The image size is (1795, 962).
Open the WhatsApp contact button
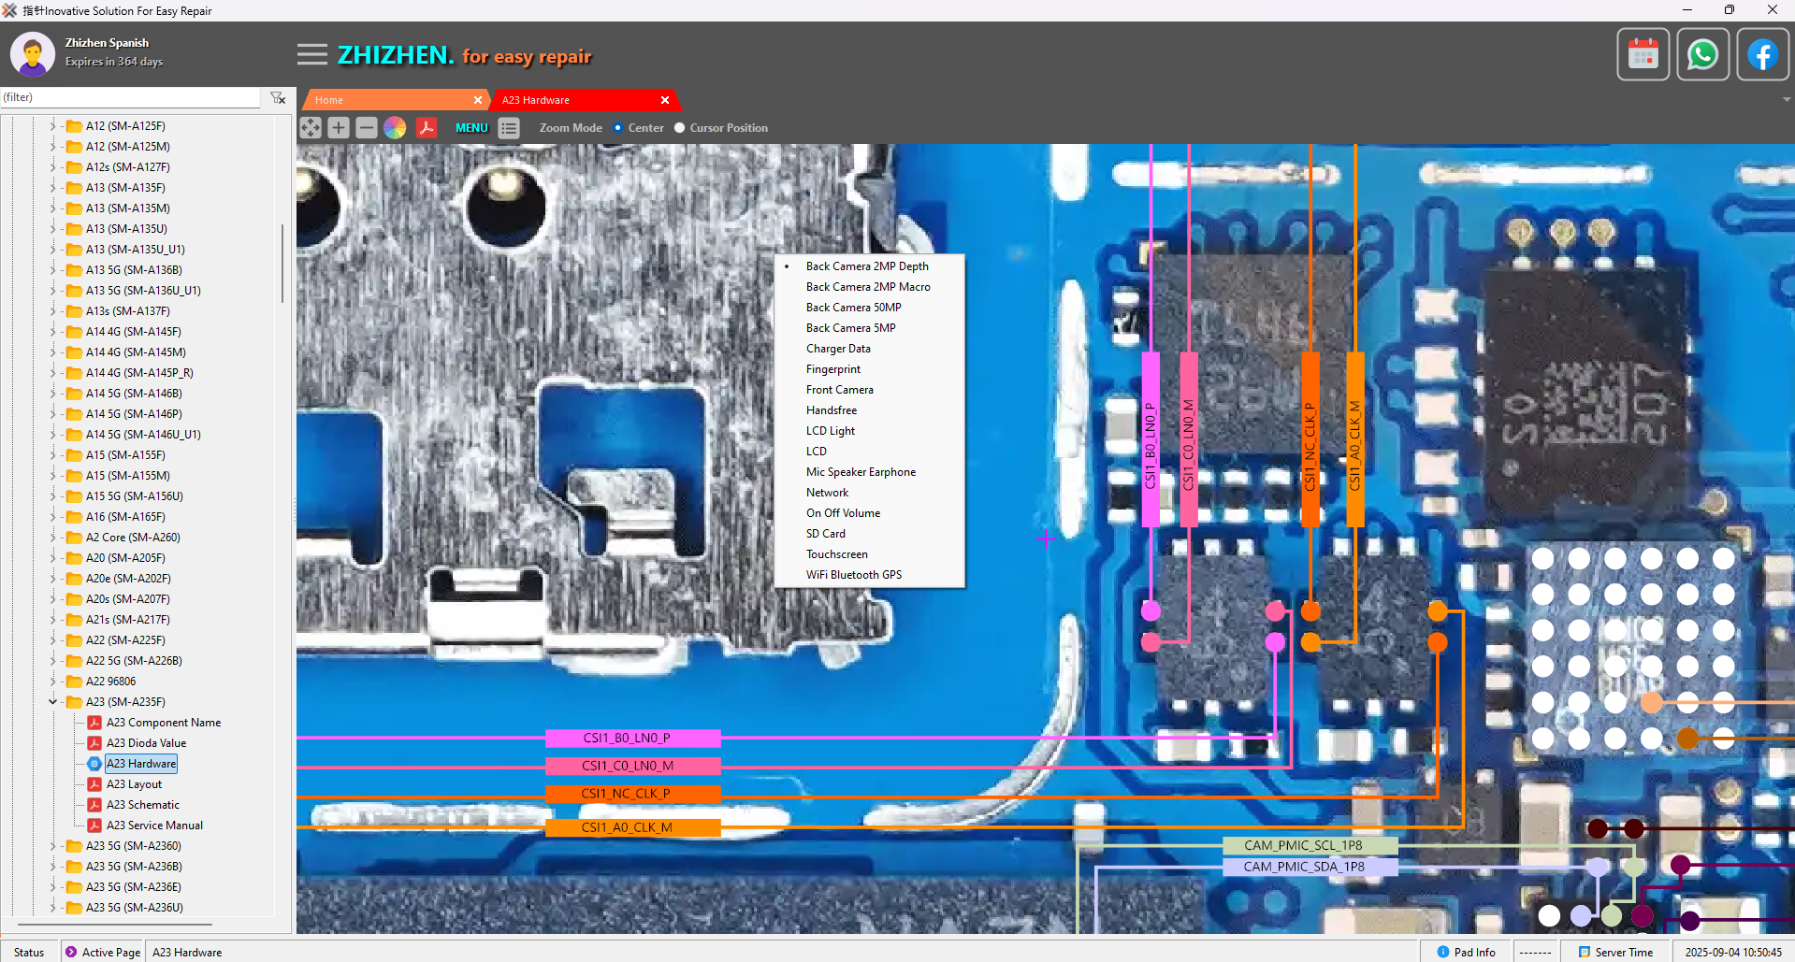tap(1702, 55)
